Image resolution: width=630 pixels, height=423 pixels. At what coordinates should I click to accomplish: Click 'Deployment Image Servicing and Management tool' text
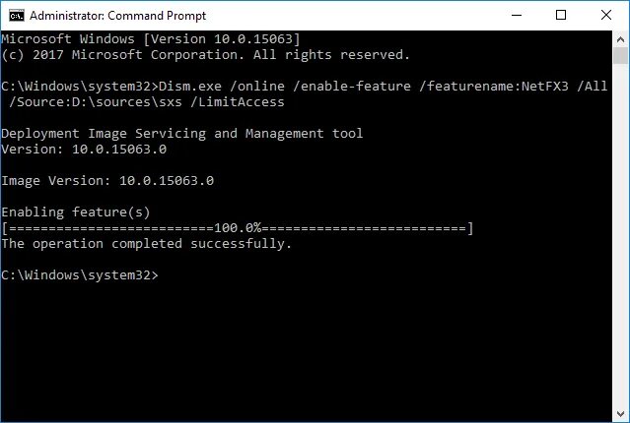click(182, 134)
